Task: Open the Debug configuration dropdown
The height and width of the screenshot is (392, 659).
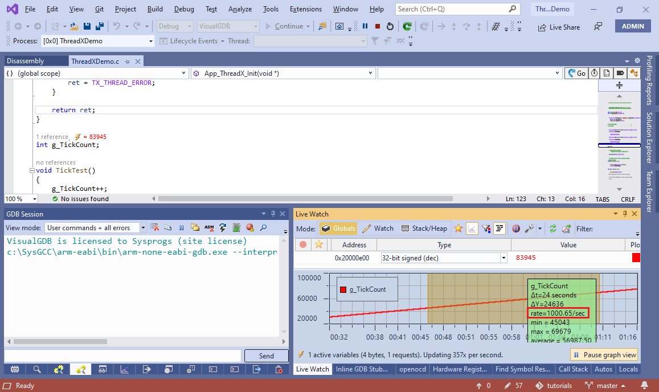Action: point(189,26)
